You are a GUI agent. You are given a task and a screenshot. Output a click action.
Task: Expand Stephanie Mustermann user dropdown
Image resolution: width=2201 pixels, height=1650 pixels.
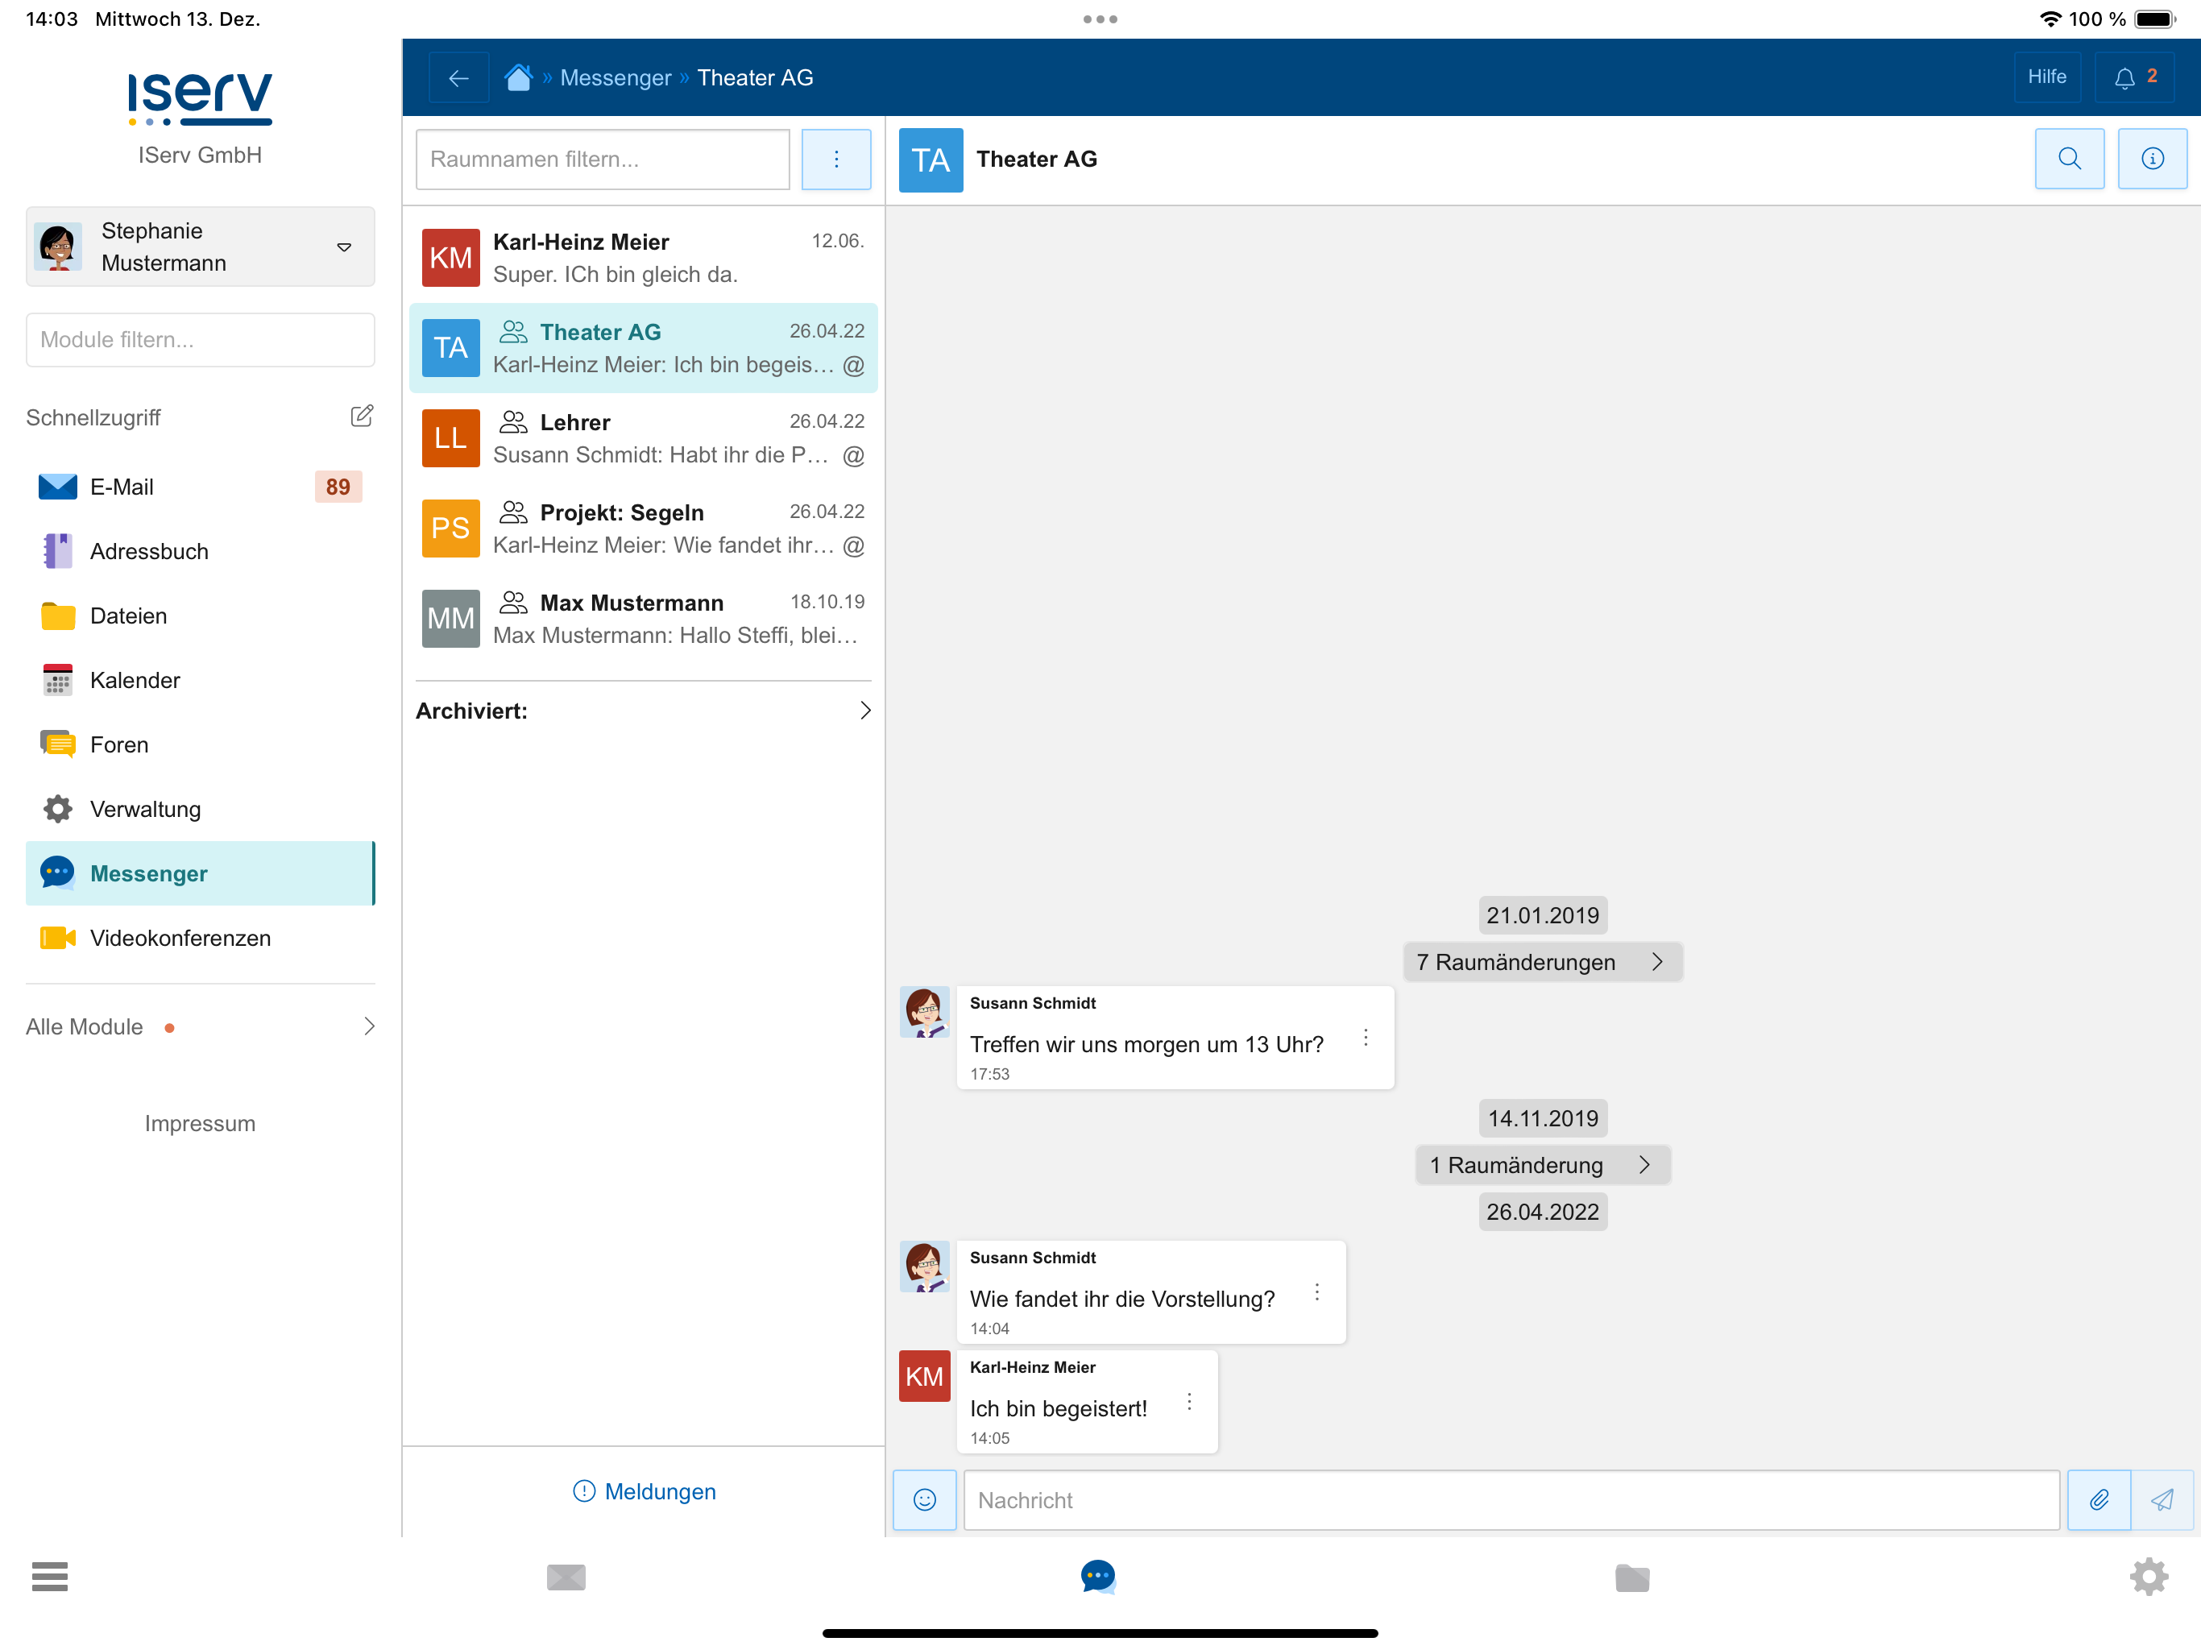[x=200, y=247]
